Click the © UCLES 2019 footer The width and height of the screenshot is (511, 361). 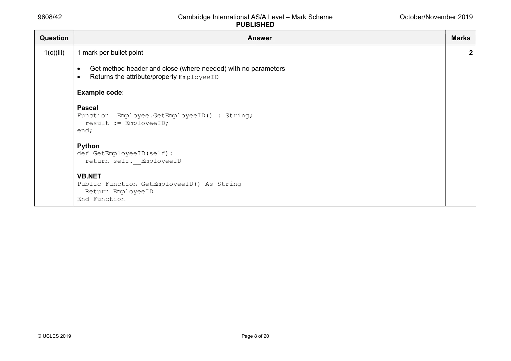click(x=54, y=336)
